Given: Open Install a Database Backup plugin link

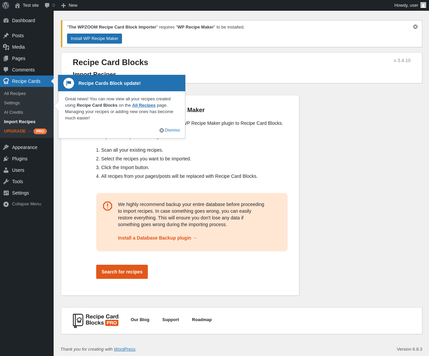Looking at the screenshot, I should click(158, 238).
